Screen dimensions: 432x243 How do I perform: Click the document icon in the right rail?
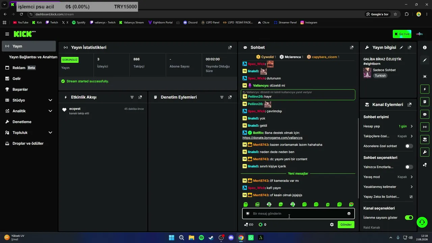(x=425, y=102)
